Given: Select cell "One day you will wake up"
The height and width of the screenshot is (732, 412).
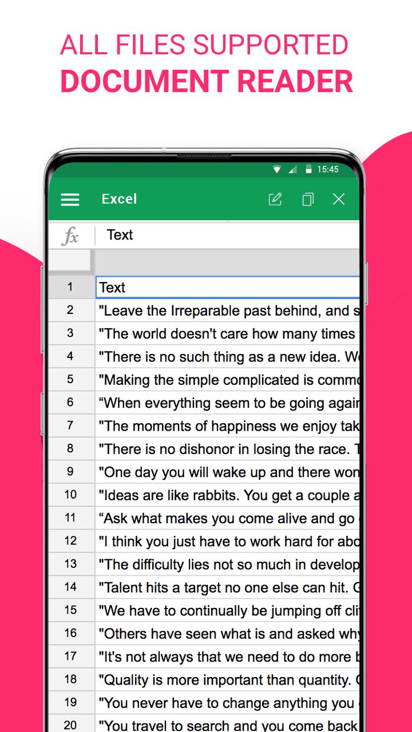Looking at the screenshot, I should pos(227,472).
